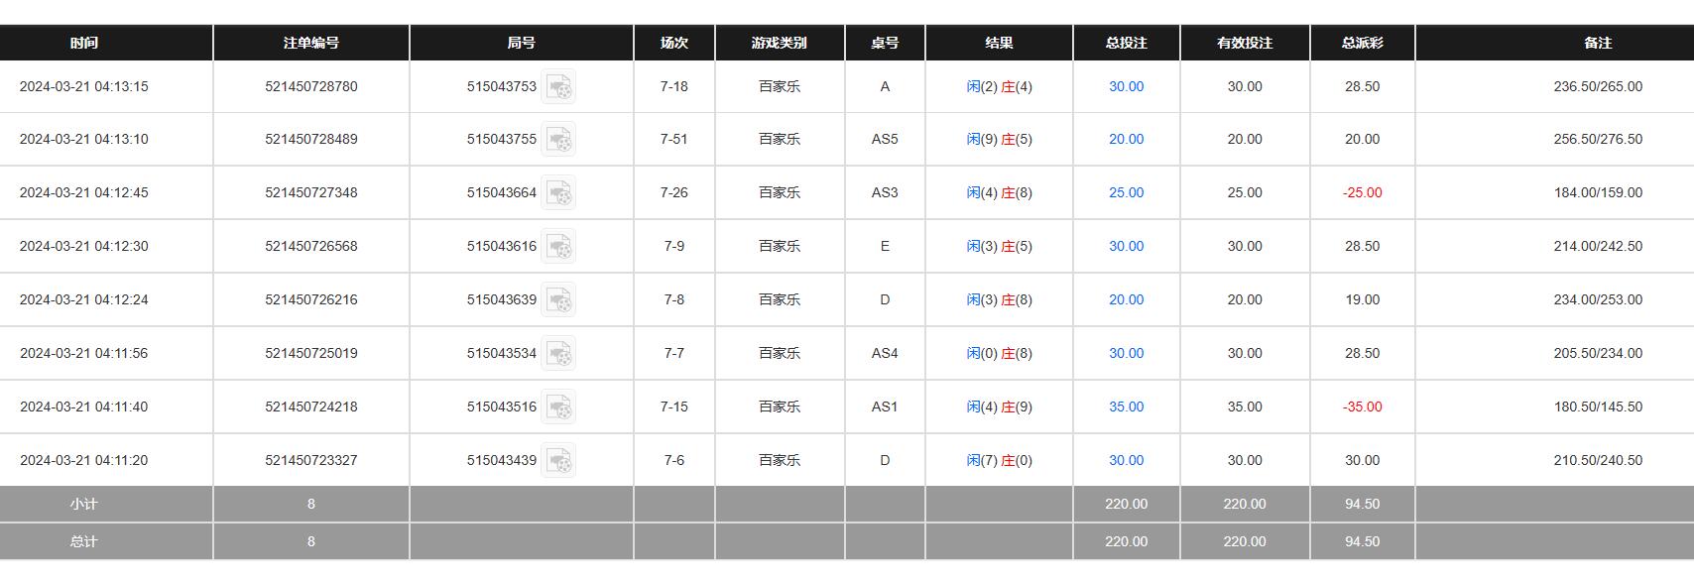Screen dimensions: 1694x581
Task: Select the 注单编号 column header
Action: tap(311, 44)
